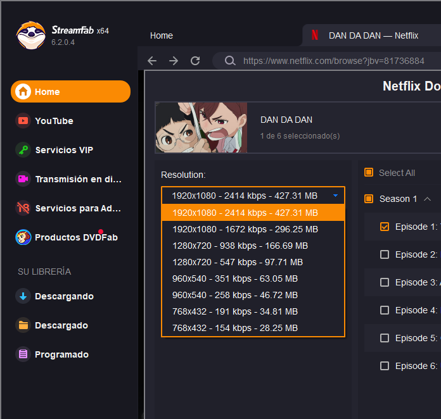
Task: Choose 1920x1080 - 1672 kbps - 296.25 MB
Action: [253, 229]
